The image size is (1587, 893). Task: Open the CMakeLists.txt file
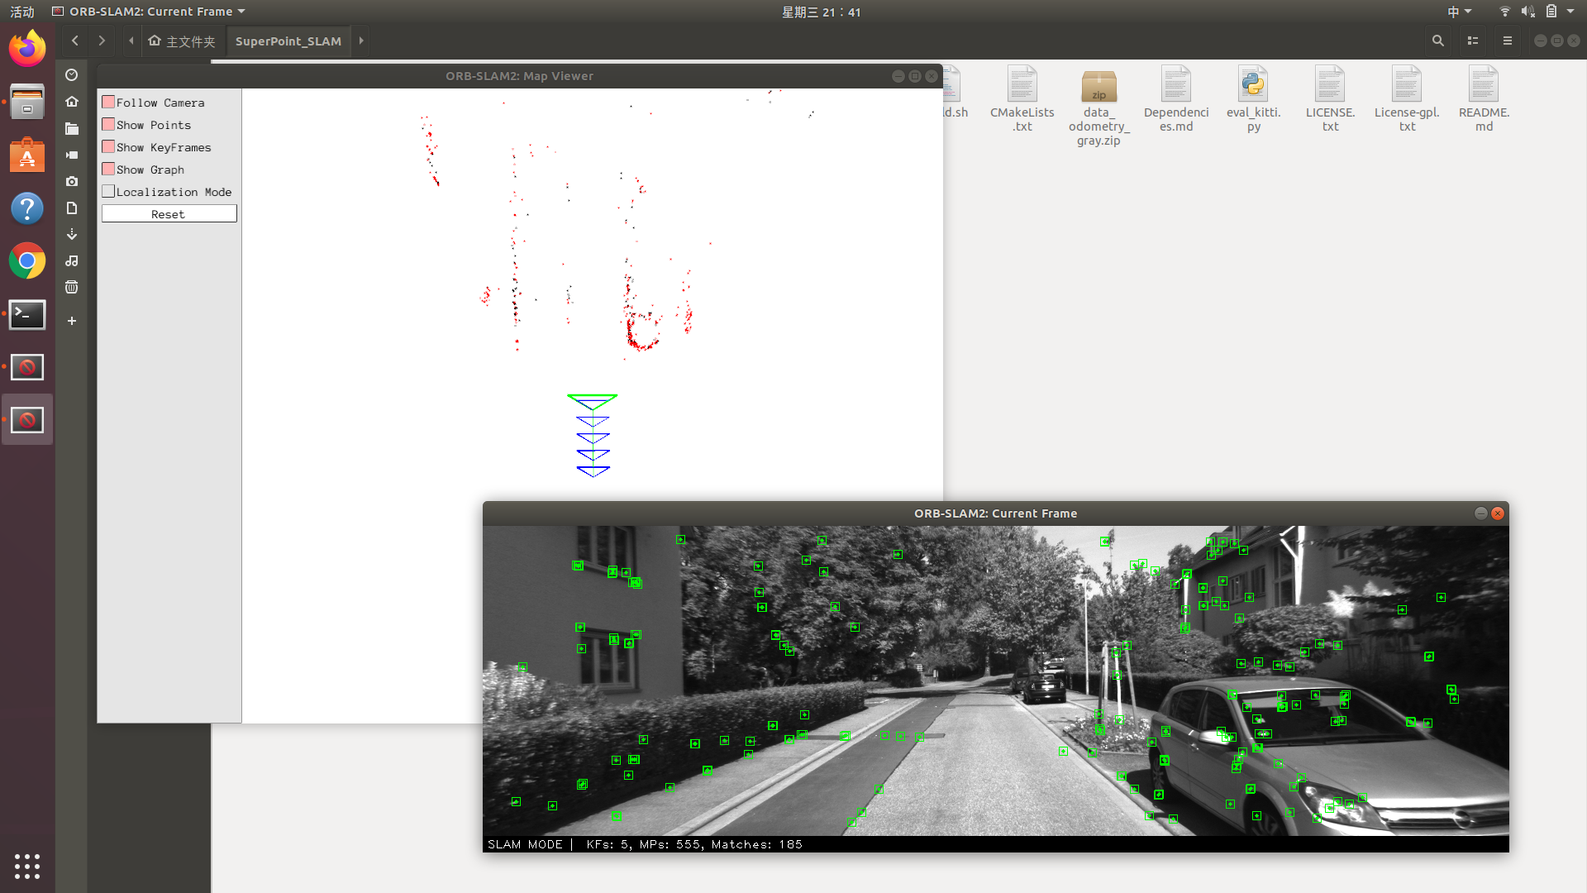click(1022, 85)
